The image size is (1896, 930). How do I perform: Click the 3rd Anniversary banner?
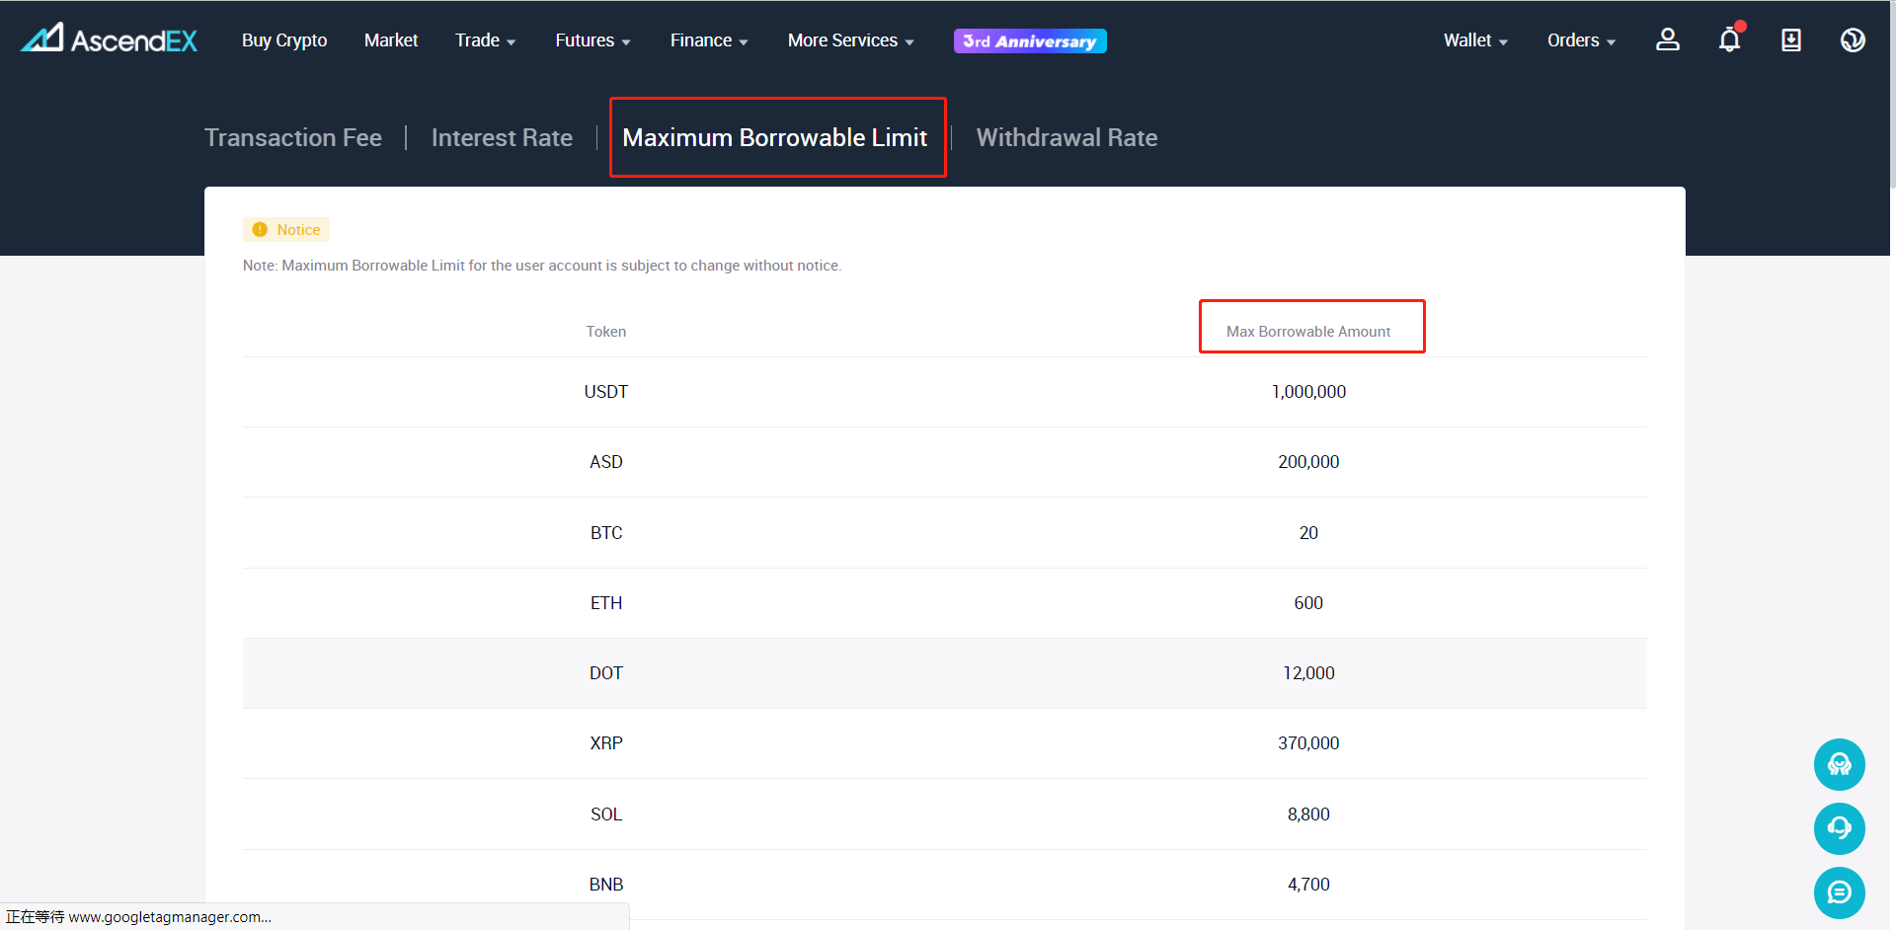(x=1030, y=40)
